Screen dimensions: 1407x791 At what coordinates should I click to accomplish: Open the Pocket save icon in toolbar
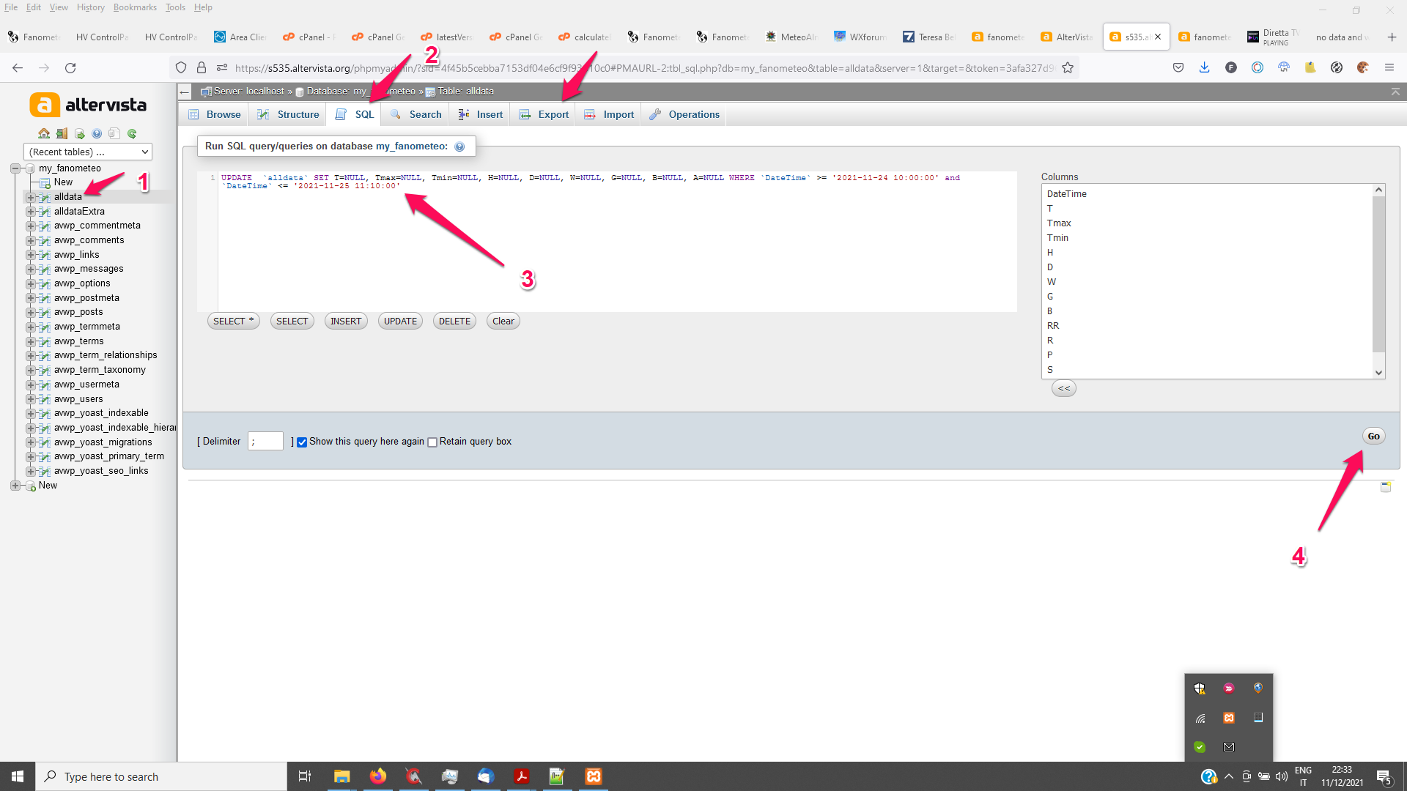pos(1178,67)
